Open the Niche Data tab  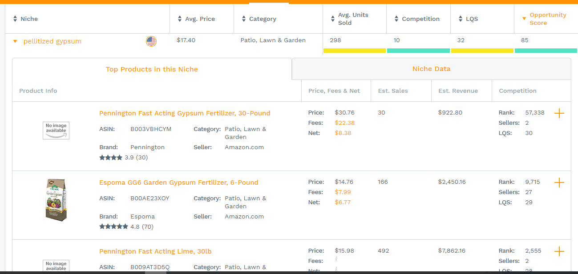431,69
